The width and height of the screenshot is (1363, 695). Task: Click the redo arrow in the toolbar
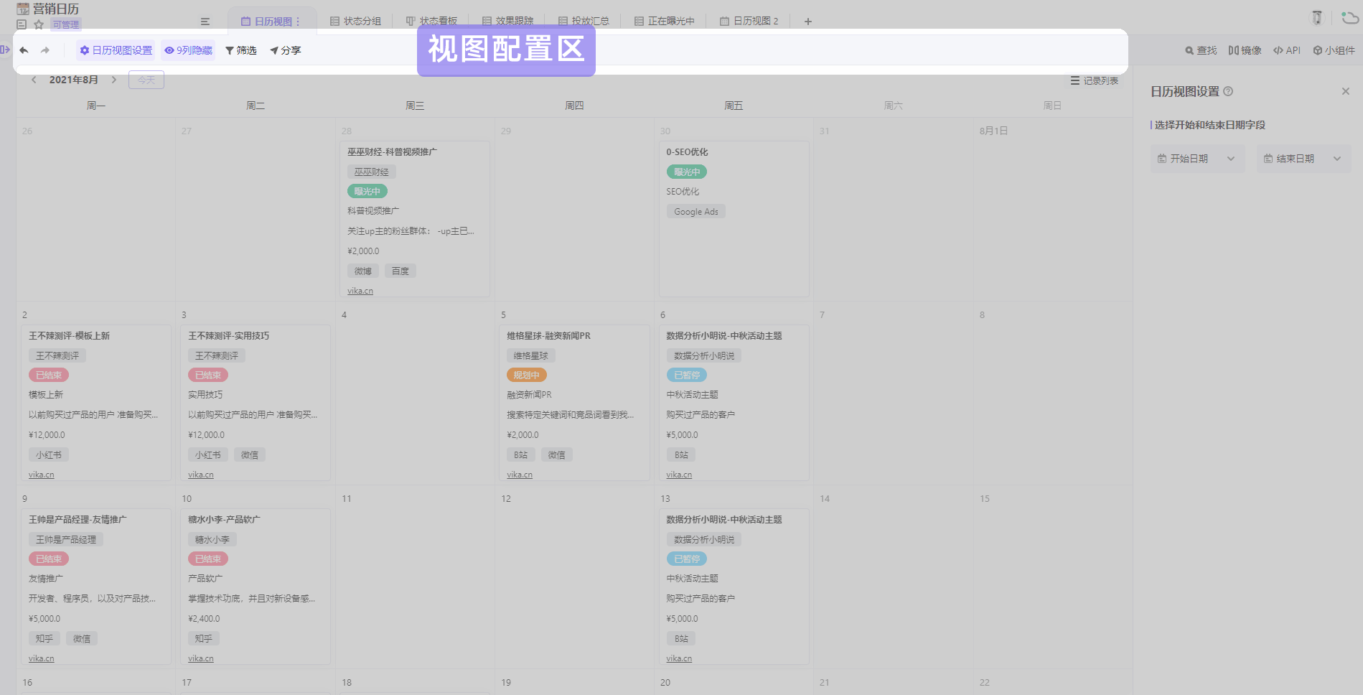point(45,50)
